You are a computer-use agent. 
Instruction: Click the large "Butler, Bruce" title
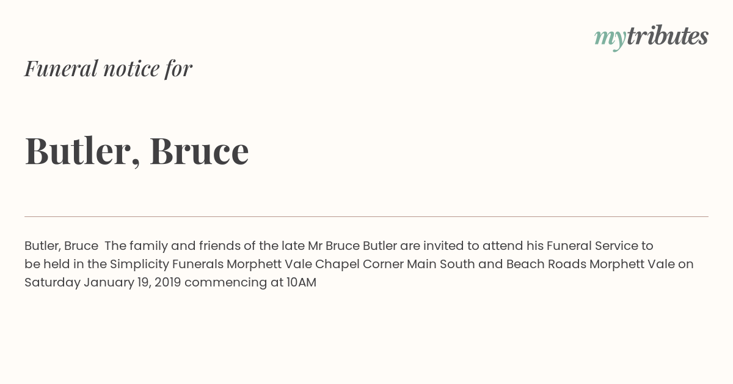[137, 151]
